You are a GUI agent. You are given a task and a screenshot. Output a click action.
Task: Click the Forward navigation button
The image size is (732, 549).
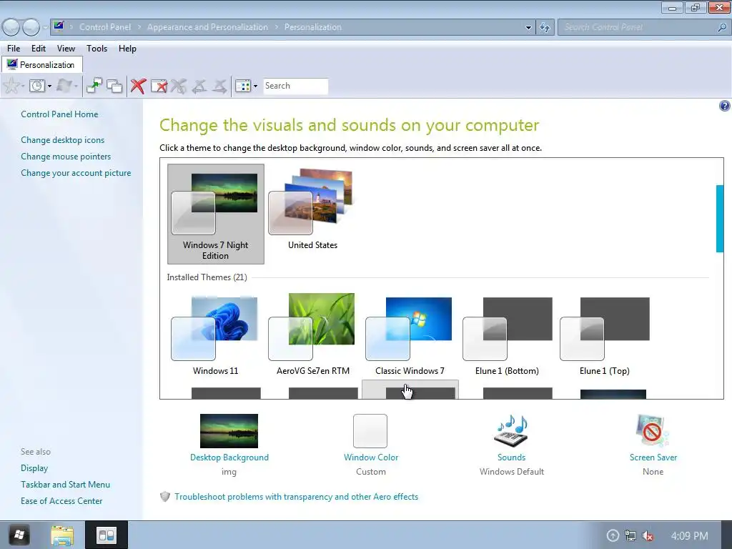click(31, 27)
